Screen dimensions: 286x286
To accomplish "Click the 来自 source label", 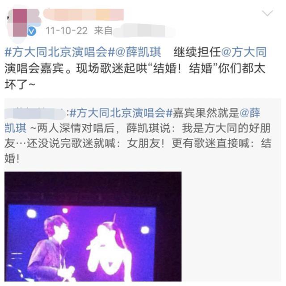I will [x=103, y=30].
